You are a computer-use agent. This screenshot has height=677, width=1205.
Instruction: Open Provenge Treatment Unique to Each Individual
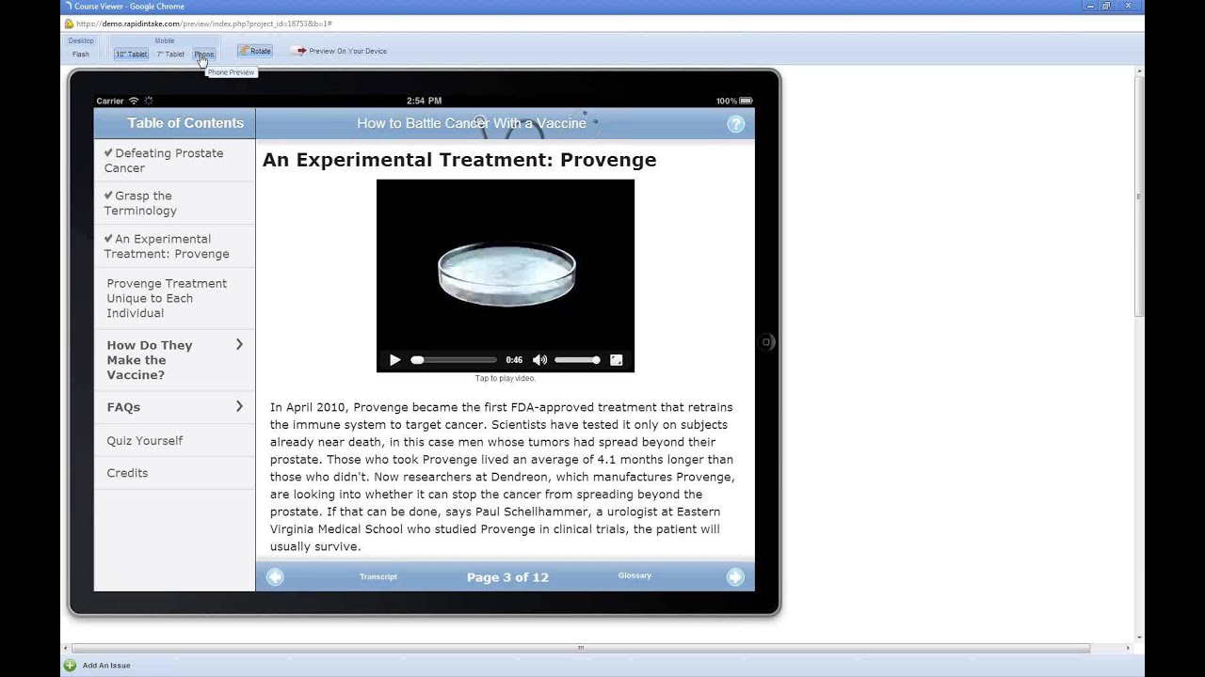(x=174, y=298)
